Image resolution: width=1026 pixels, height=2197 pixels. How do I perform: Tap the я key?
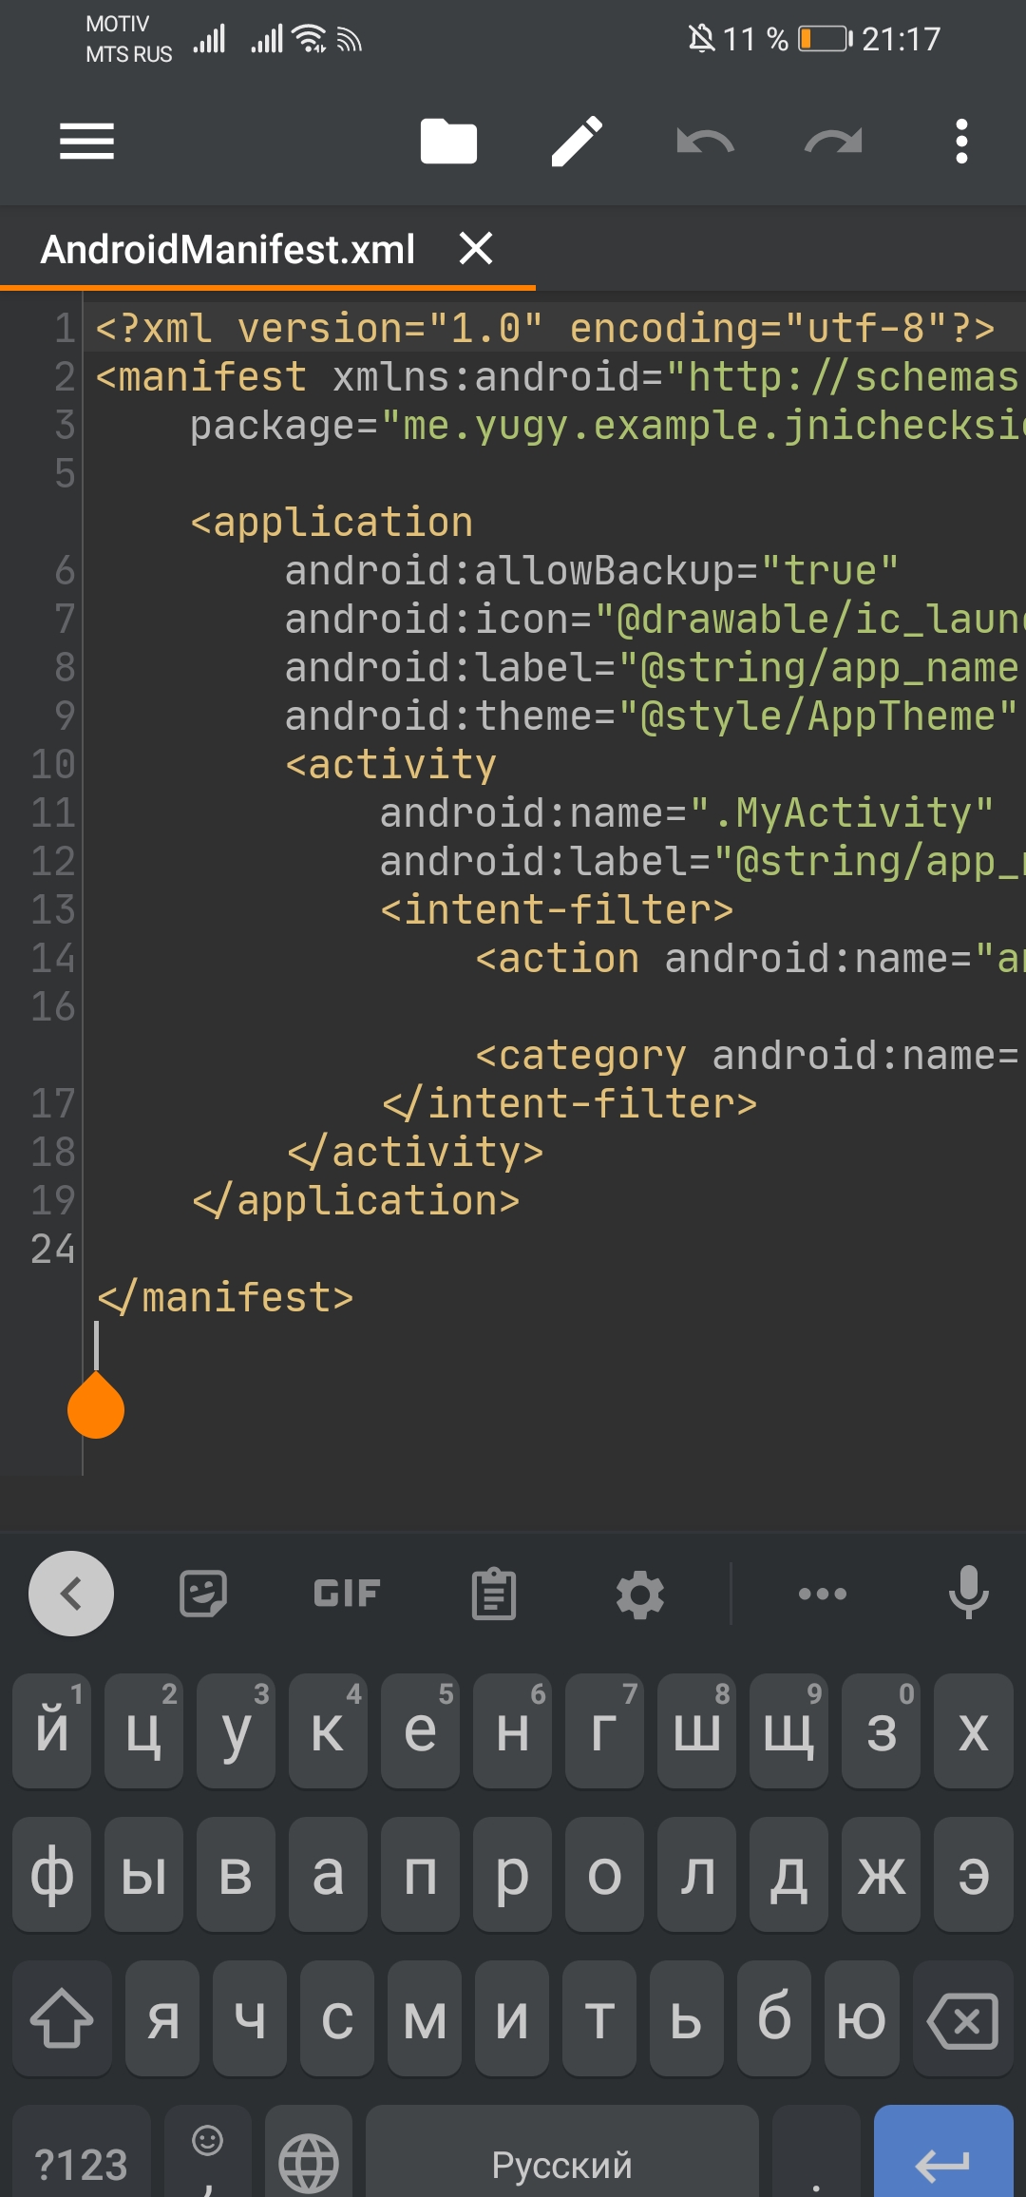point(162,2018)
